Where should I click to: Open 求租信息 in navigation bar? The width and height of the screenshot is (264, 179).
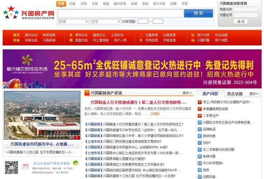click(169, 40)
